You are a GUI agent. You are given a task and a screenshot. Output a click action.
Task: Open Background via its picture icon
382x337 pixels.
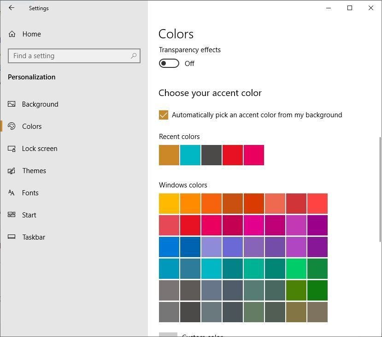click(x=12, y=104)
